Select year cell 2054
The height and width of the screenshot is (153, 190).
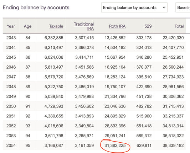click(11, 146)
